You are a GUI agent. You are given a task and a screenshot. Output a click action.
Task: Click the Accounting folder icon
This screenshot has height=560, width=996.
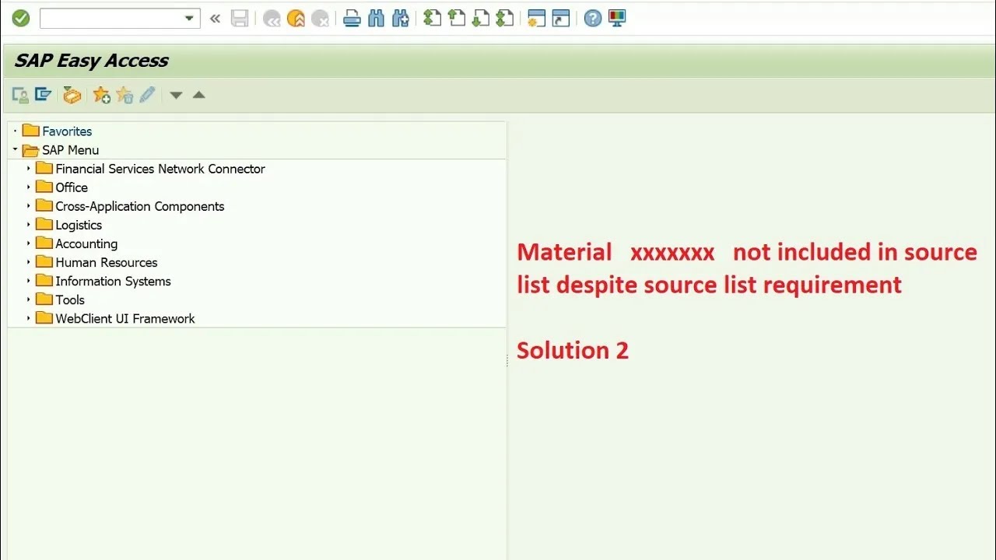point(44,243)
